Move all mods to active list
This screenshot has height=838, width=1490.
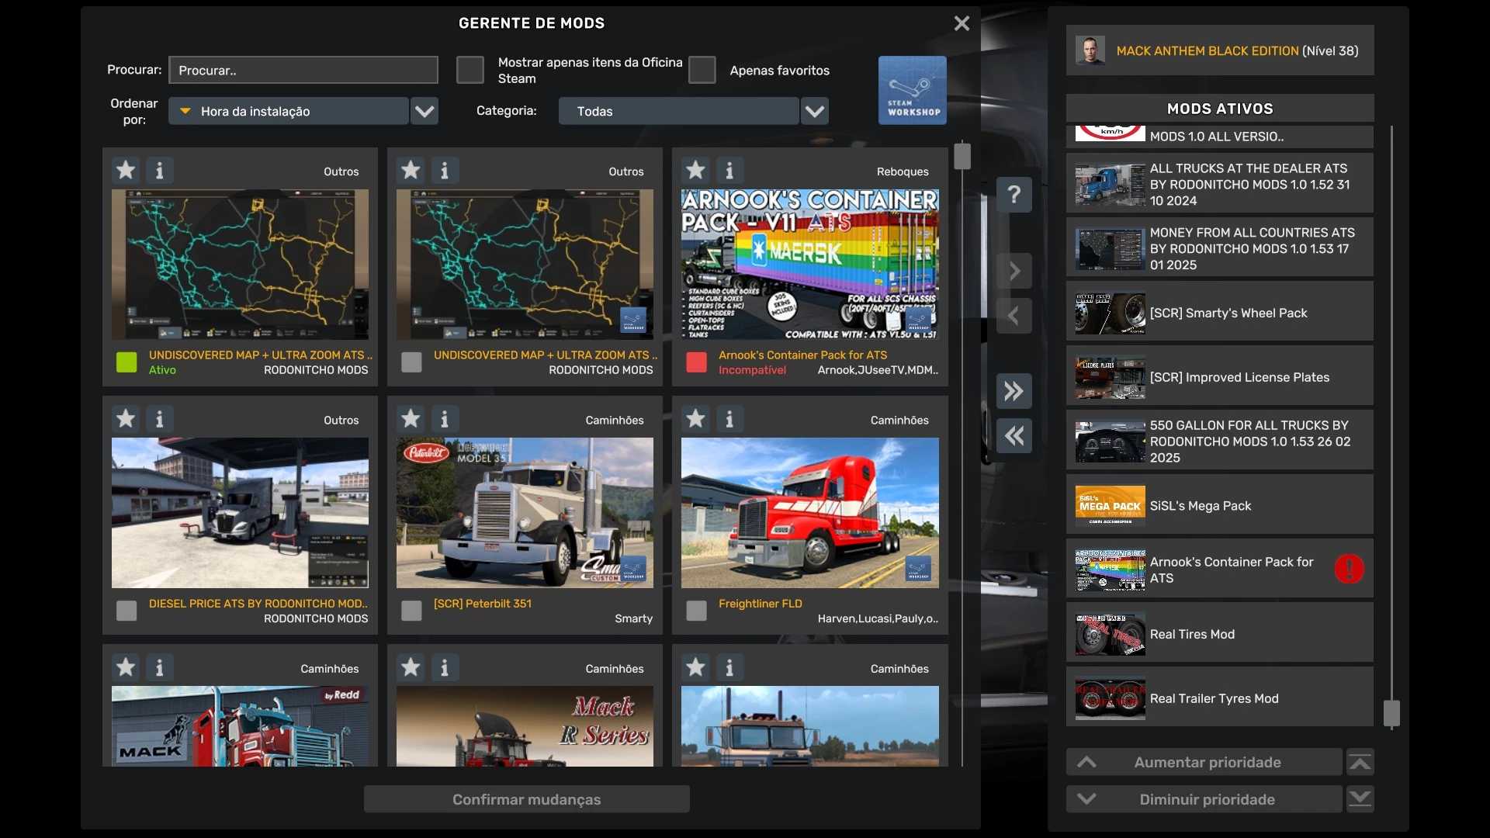click(1014, 391)
